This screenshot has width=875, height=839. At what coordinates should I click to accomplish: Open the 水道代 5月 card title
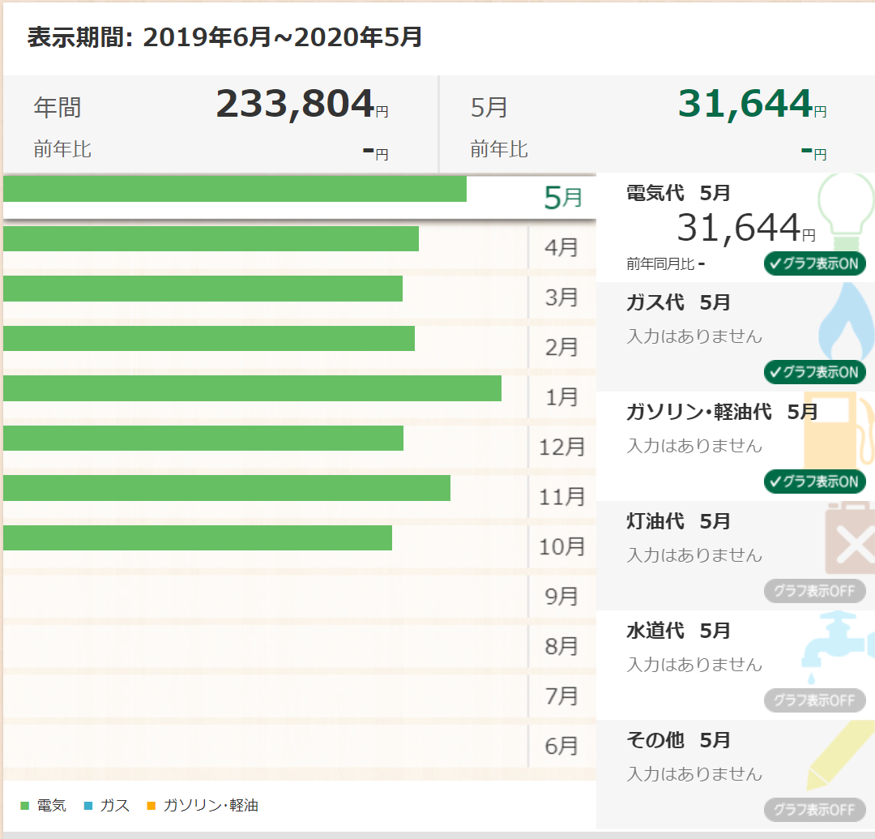pyautogui.click(x=678, y=631)
